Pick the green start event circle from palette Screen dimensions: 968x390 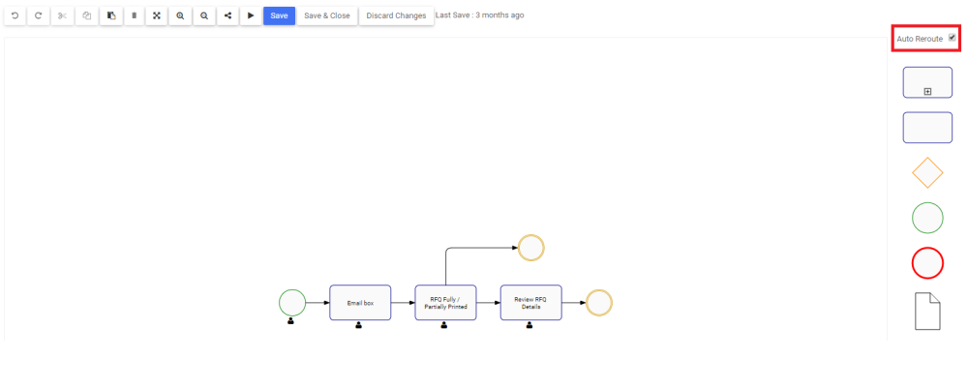pos(927,218)
